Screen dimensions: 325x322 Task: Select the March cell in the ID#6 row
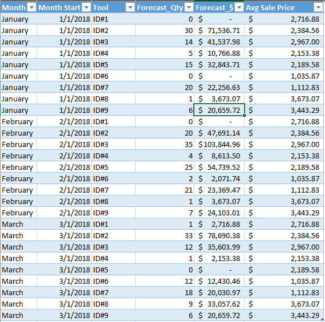[x=18, y=281]
